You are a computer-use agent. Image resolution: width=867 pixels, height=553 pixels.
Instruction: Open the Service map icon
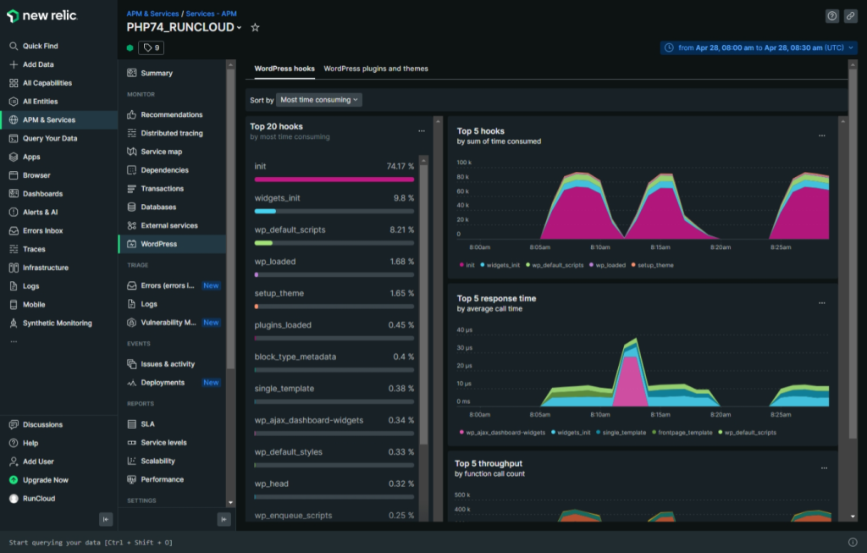tap(131, 152)
